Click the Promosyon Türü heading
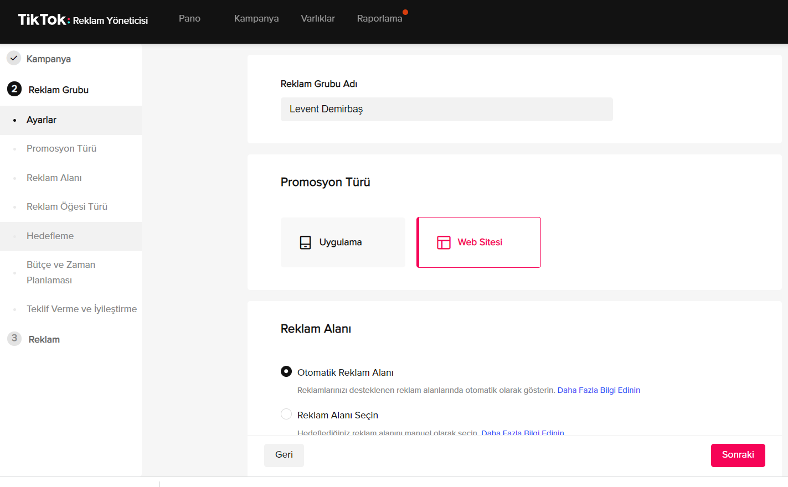This screenshot has height=487, width=788. pyautogui.click(x=326, y=182)
